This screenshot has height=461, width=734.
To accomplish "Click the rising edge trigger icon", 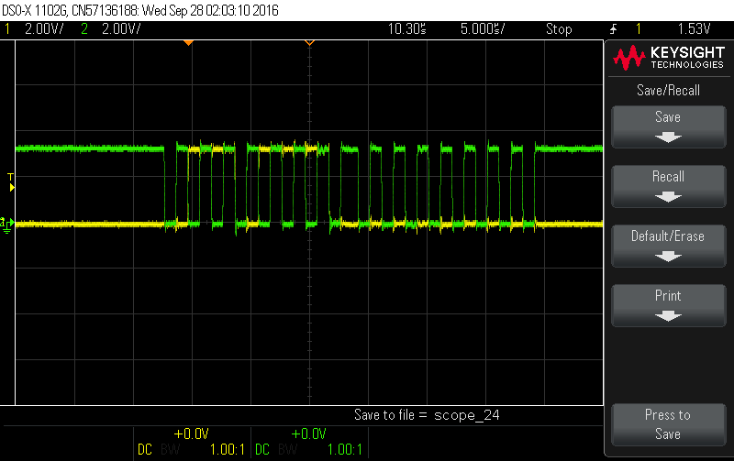I will [613, 29].
